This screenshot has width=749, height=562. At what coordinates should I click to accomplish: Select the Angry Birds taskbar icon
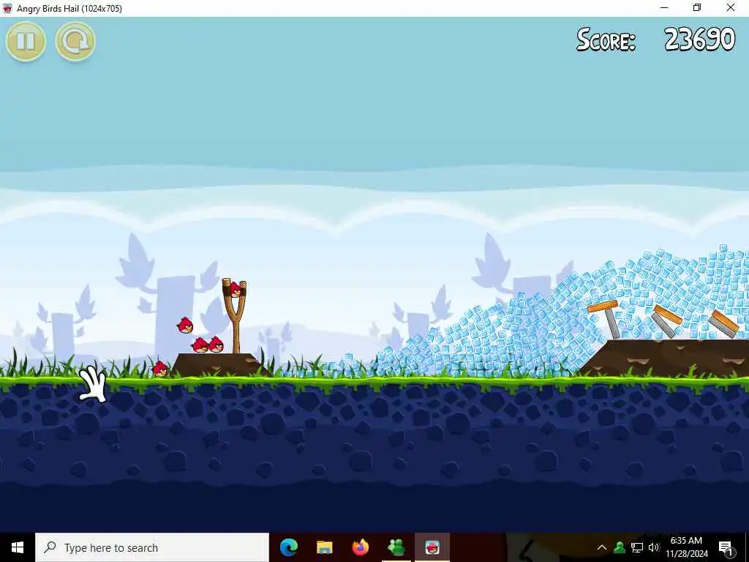432,547
